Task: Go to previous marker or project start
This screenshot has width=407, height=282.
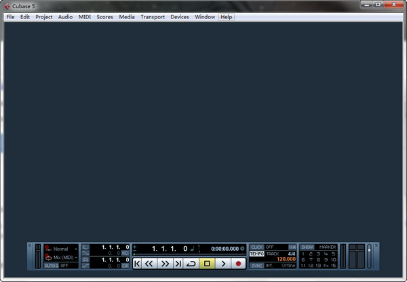Action: [137, 264]
